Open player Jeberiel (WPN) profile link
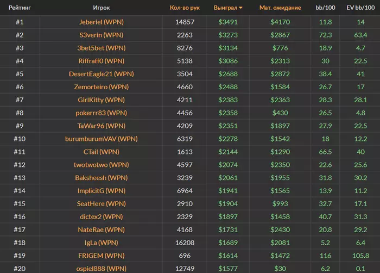 [x=102, y=22]
